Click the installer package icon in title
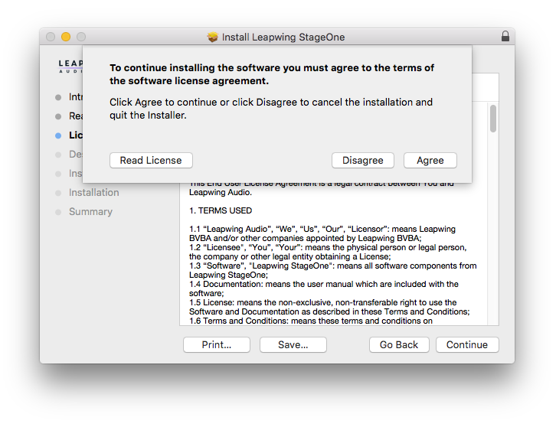556x427 pixels. 212,37
